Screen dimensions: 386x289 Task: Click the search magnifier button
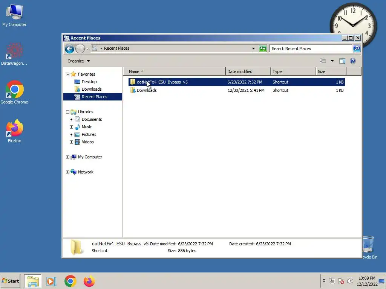coord(357,49)
